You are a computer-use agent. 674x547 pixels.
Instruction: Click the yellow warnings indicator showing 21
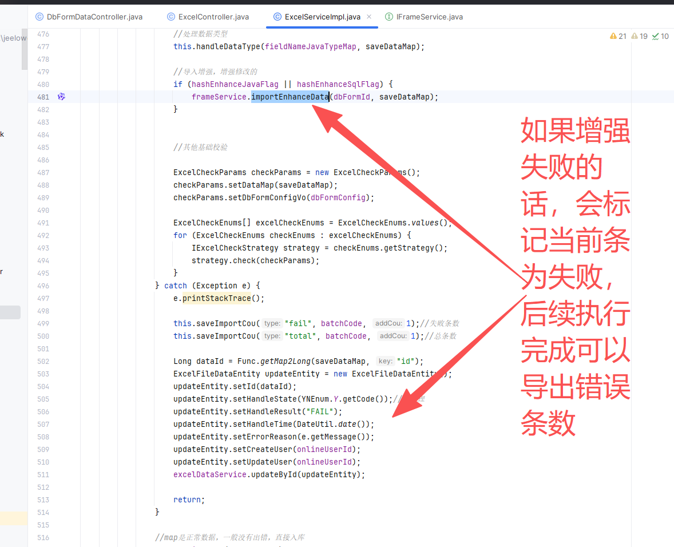pos(619,36)
